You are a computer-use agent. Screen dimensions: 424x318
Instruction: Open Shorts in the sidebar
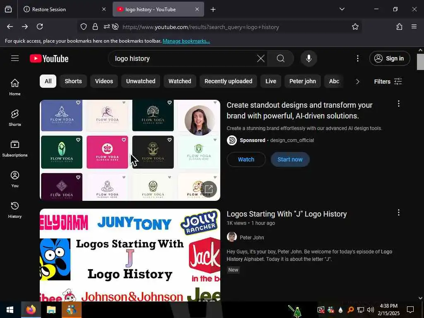15,118
